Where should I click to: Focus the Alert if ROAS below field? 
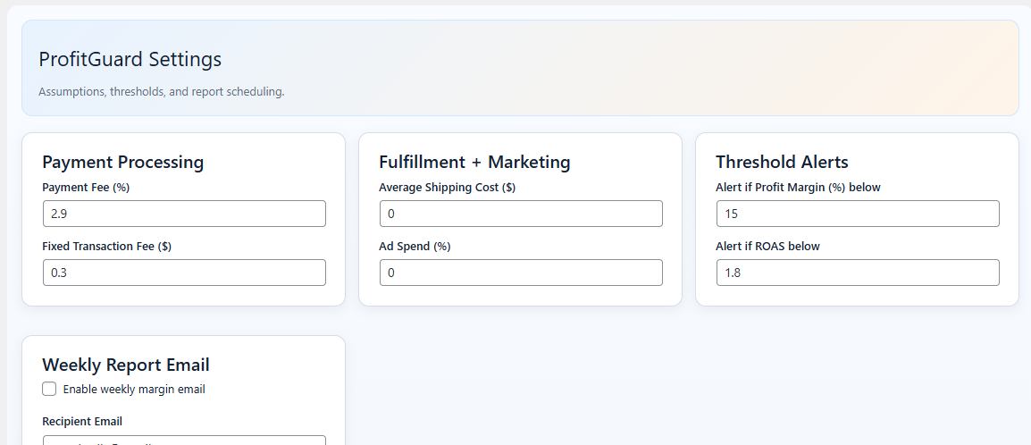[858, 273]
